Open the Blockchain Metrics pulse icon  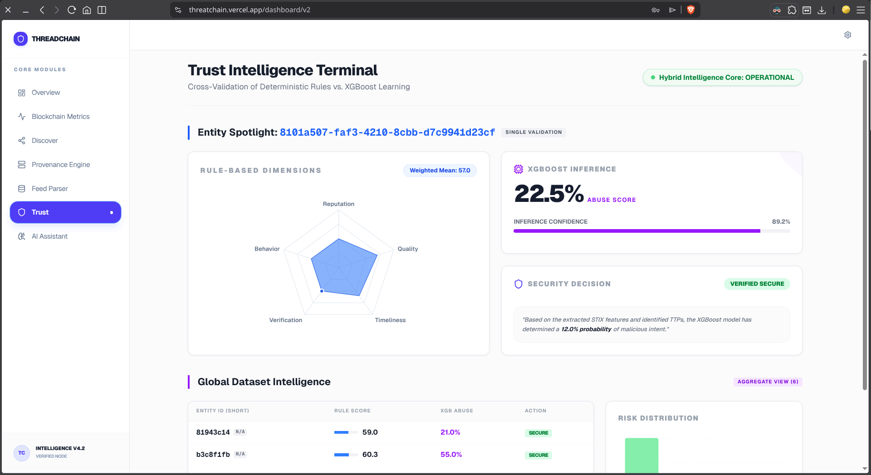pyautogui.click(x=21, y=117)
